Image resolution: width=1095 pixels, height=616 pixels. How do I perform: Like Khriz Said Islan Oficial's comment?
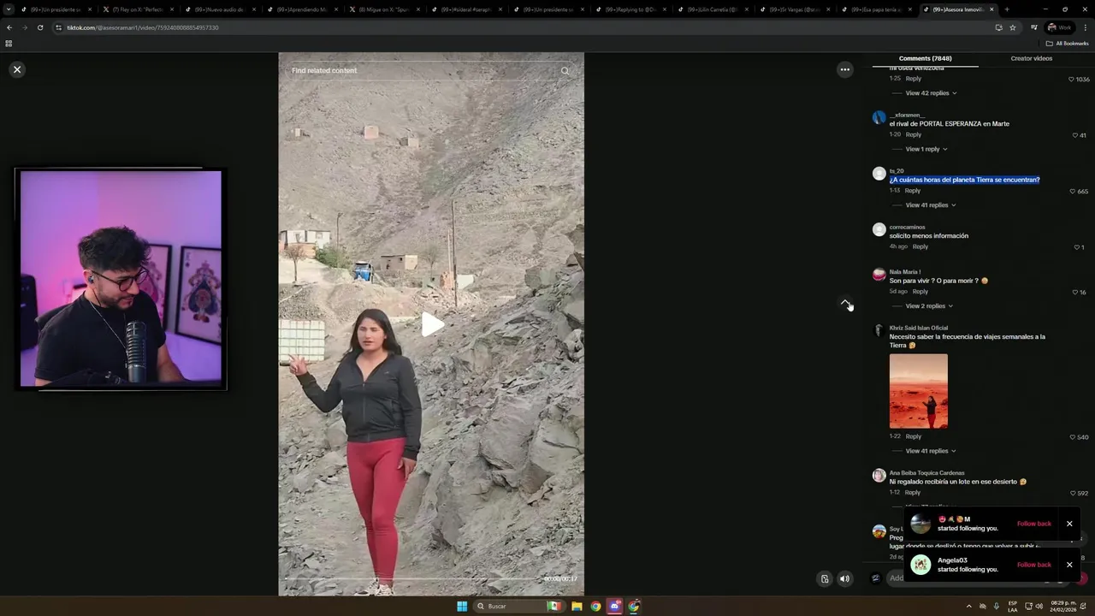click(1073, 437)
